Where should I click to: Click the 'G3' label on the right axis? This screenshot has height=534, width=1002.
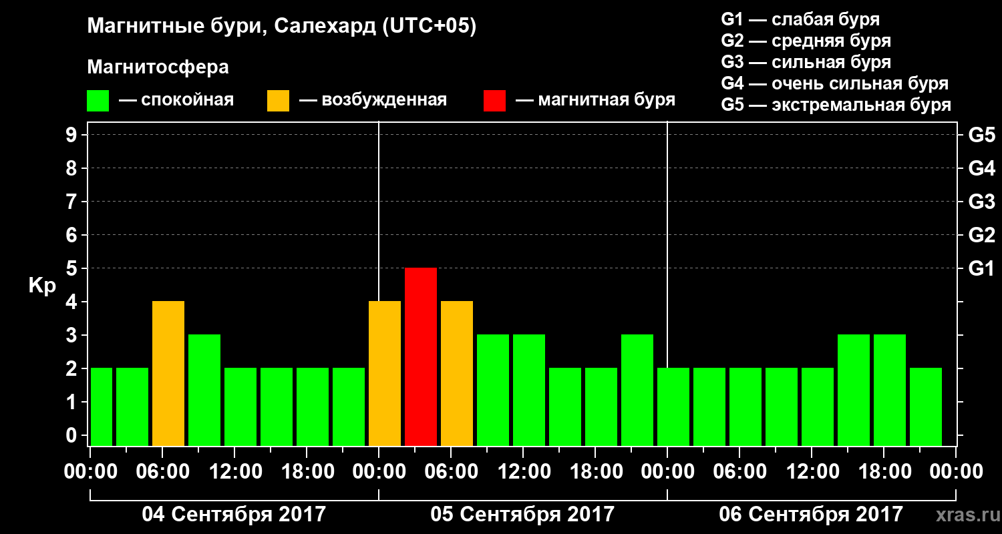(x=981, y=202)
